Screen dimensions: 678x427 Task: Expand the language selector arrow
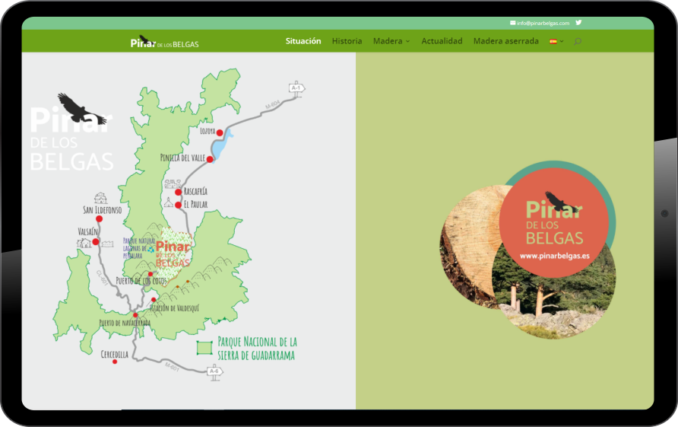point(562,41)
